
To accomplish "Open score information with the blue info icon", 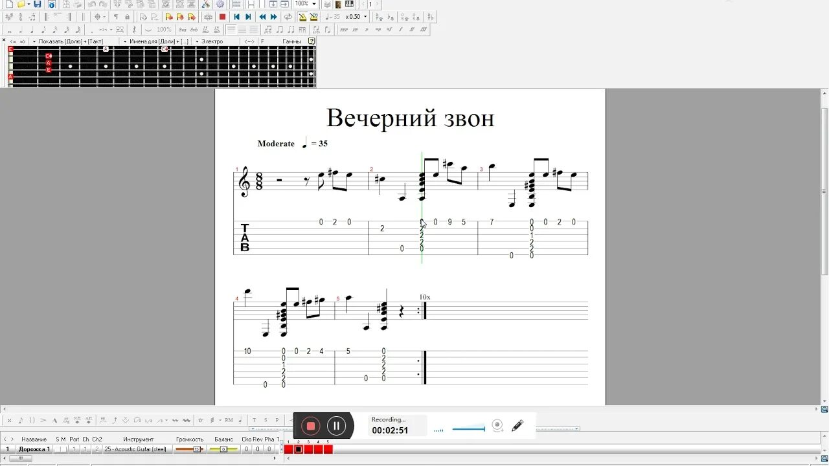I will coord(51,4).
